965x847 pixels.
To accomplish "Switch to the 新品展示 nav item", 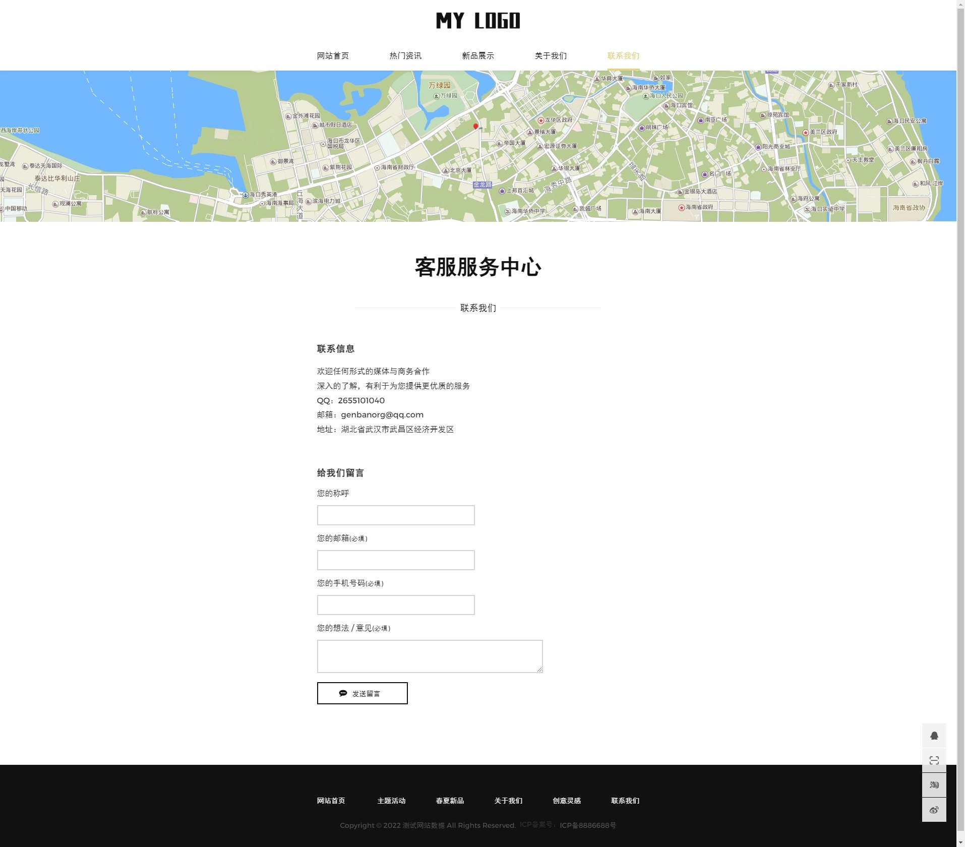I will [477, 56].
